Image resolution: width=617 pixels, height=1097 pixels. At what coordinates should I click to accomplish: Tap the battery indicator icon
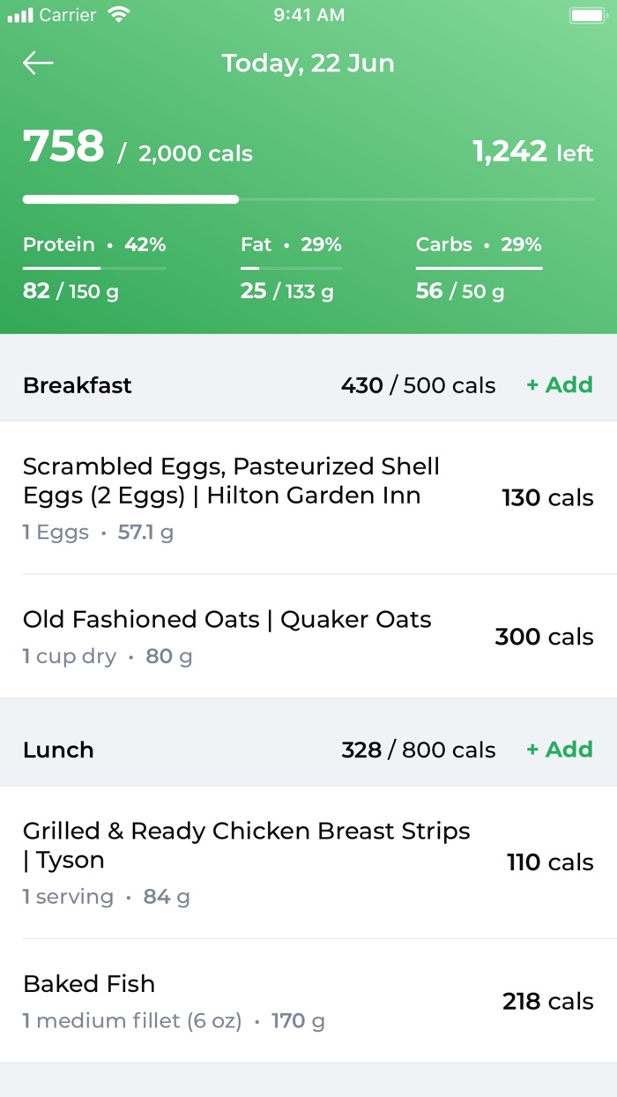[586, 15]
